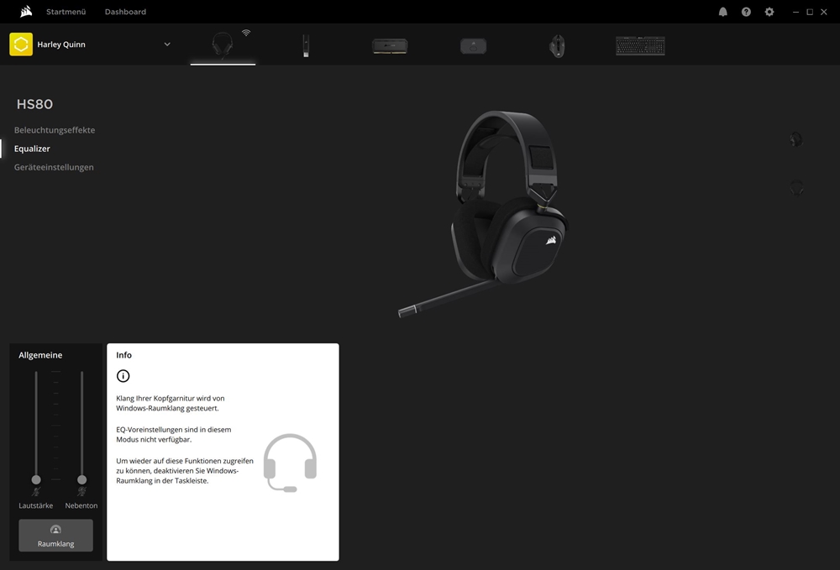The height and width of the screenshot is (570, 840).
Task: Close the iCUE window
Action: coord(824,12)
